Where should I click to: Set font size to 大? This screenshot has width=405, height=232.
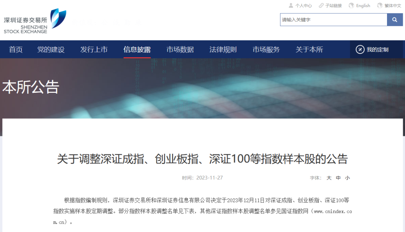(x=329, y=178)
